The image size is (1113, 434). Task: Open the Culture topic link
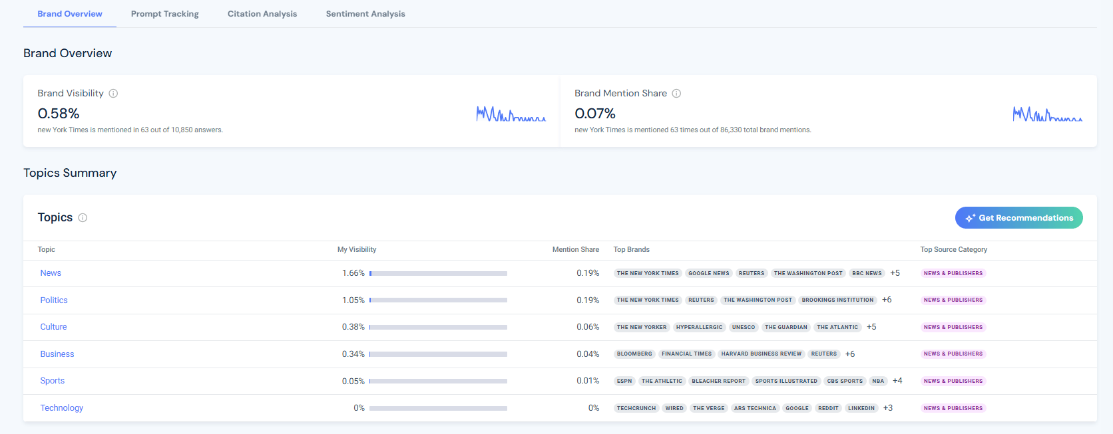pyautogui.click(x=53, y=327)
